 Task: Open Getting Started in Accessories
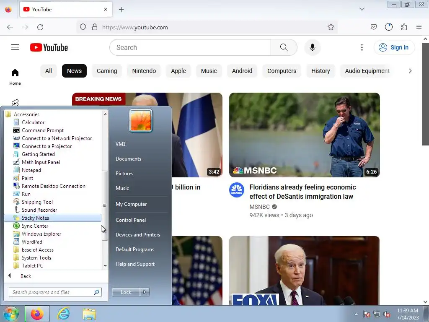click(38, 154)
